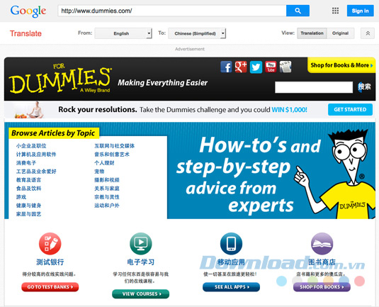Open the Google+ social icon
The image size is (379, 307).
click(241, 67)
